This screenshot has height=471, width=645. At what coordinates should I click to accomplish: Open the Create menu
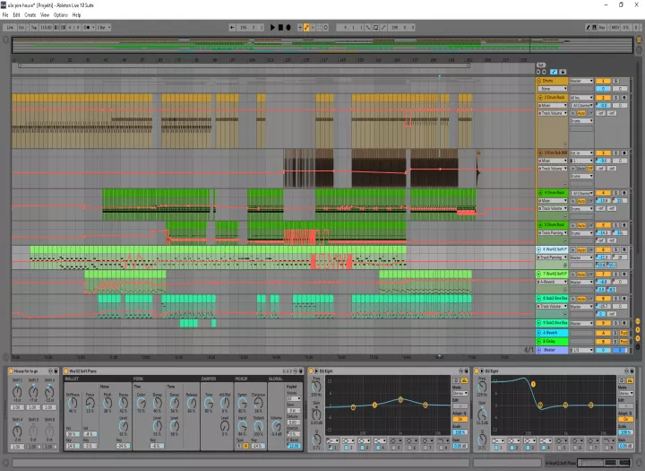(x=30, y=15)
